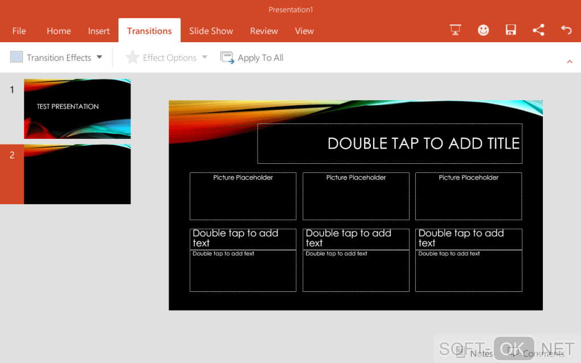Open the File tab

coord(19,31)
